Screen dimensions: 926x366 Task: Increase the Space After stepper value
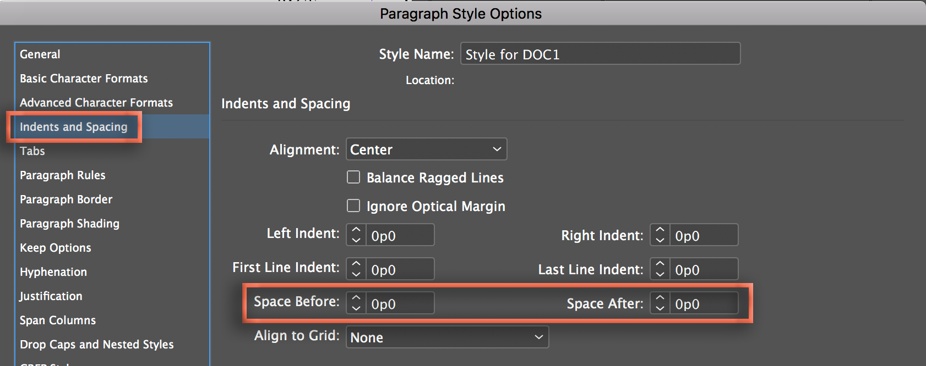point(660,298)
